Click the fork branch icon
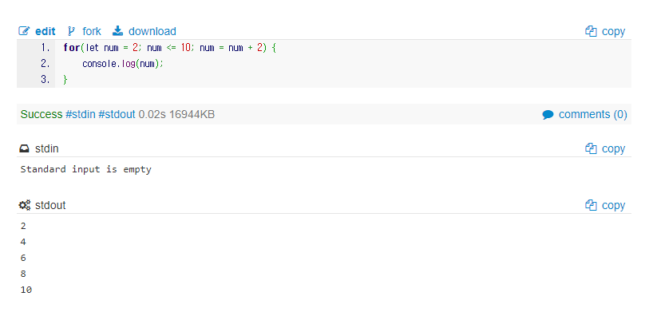The width and height of the screenshot is (649, 316). [x=71, y=31]
